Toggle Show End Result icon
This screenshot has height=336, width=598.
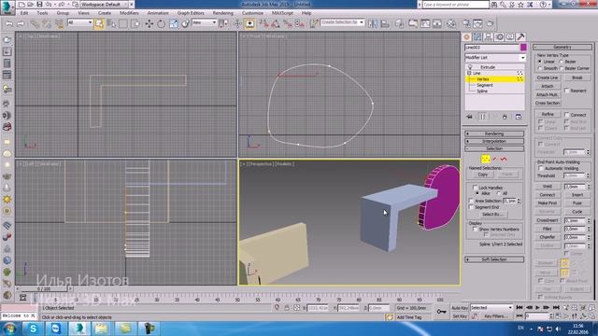pos(482,117)
